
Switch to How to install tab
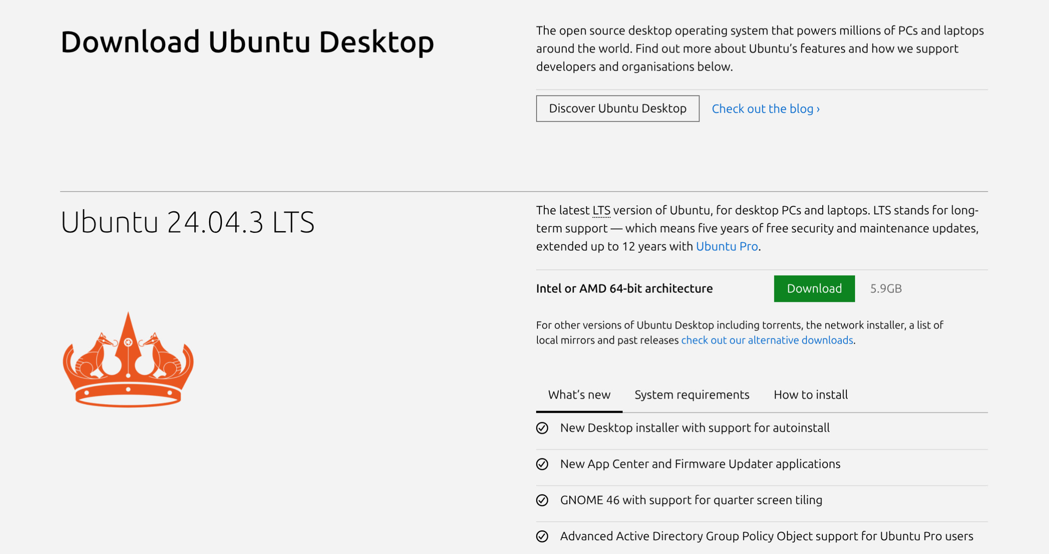[810, 395]
